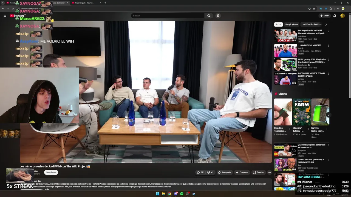351x197 pixels.
Task: Open 'Minecraft Tutorial' short thumbnail
Action: [302, 112]
